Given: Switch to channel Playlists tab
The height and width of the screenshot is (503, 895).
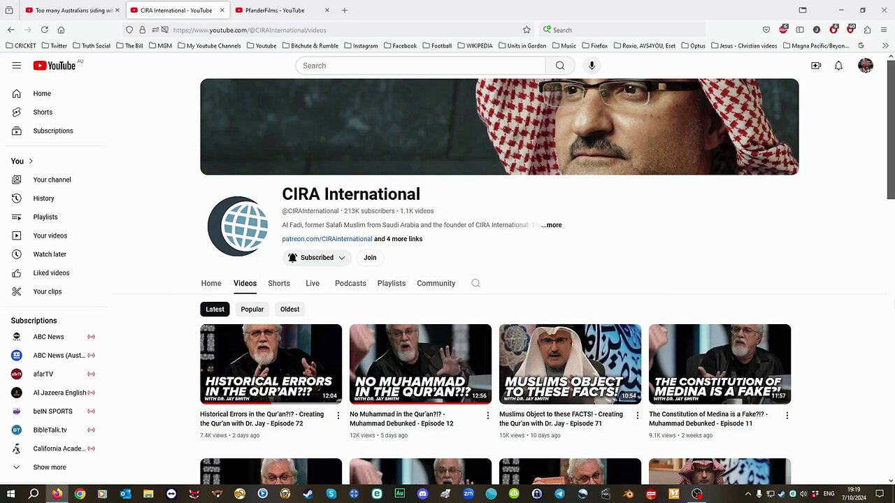Looking at the screenshot, I should pyautogui.click(x=392, y=283).
